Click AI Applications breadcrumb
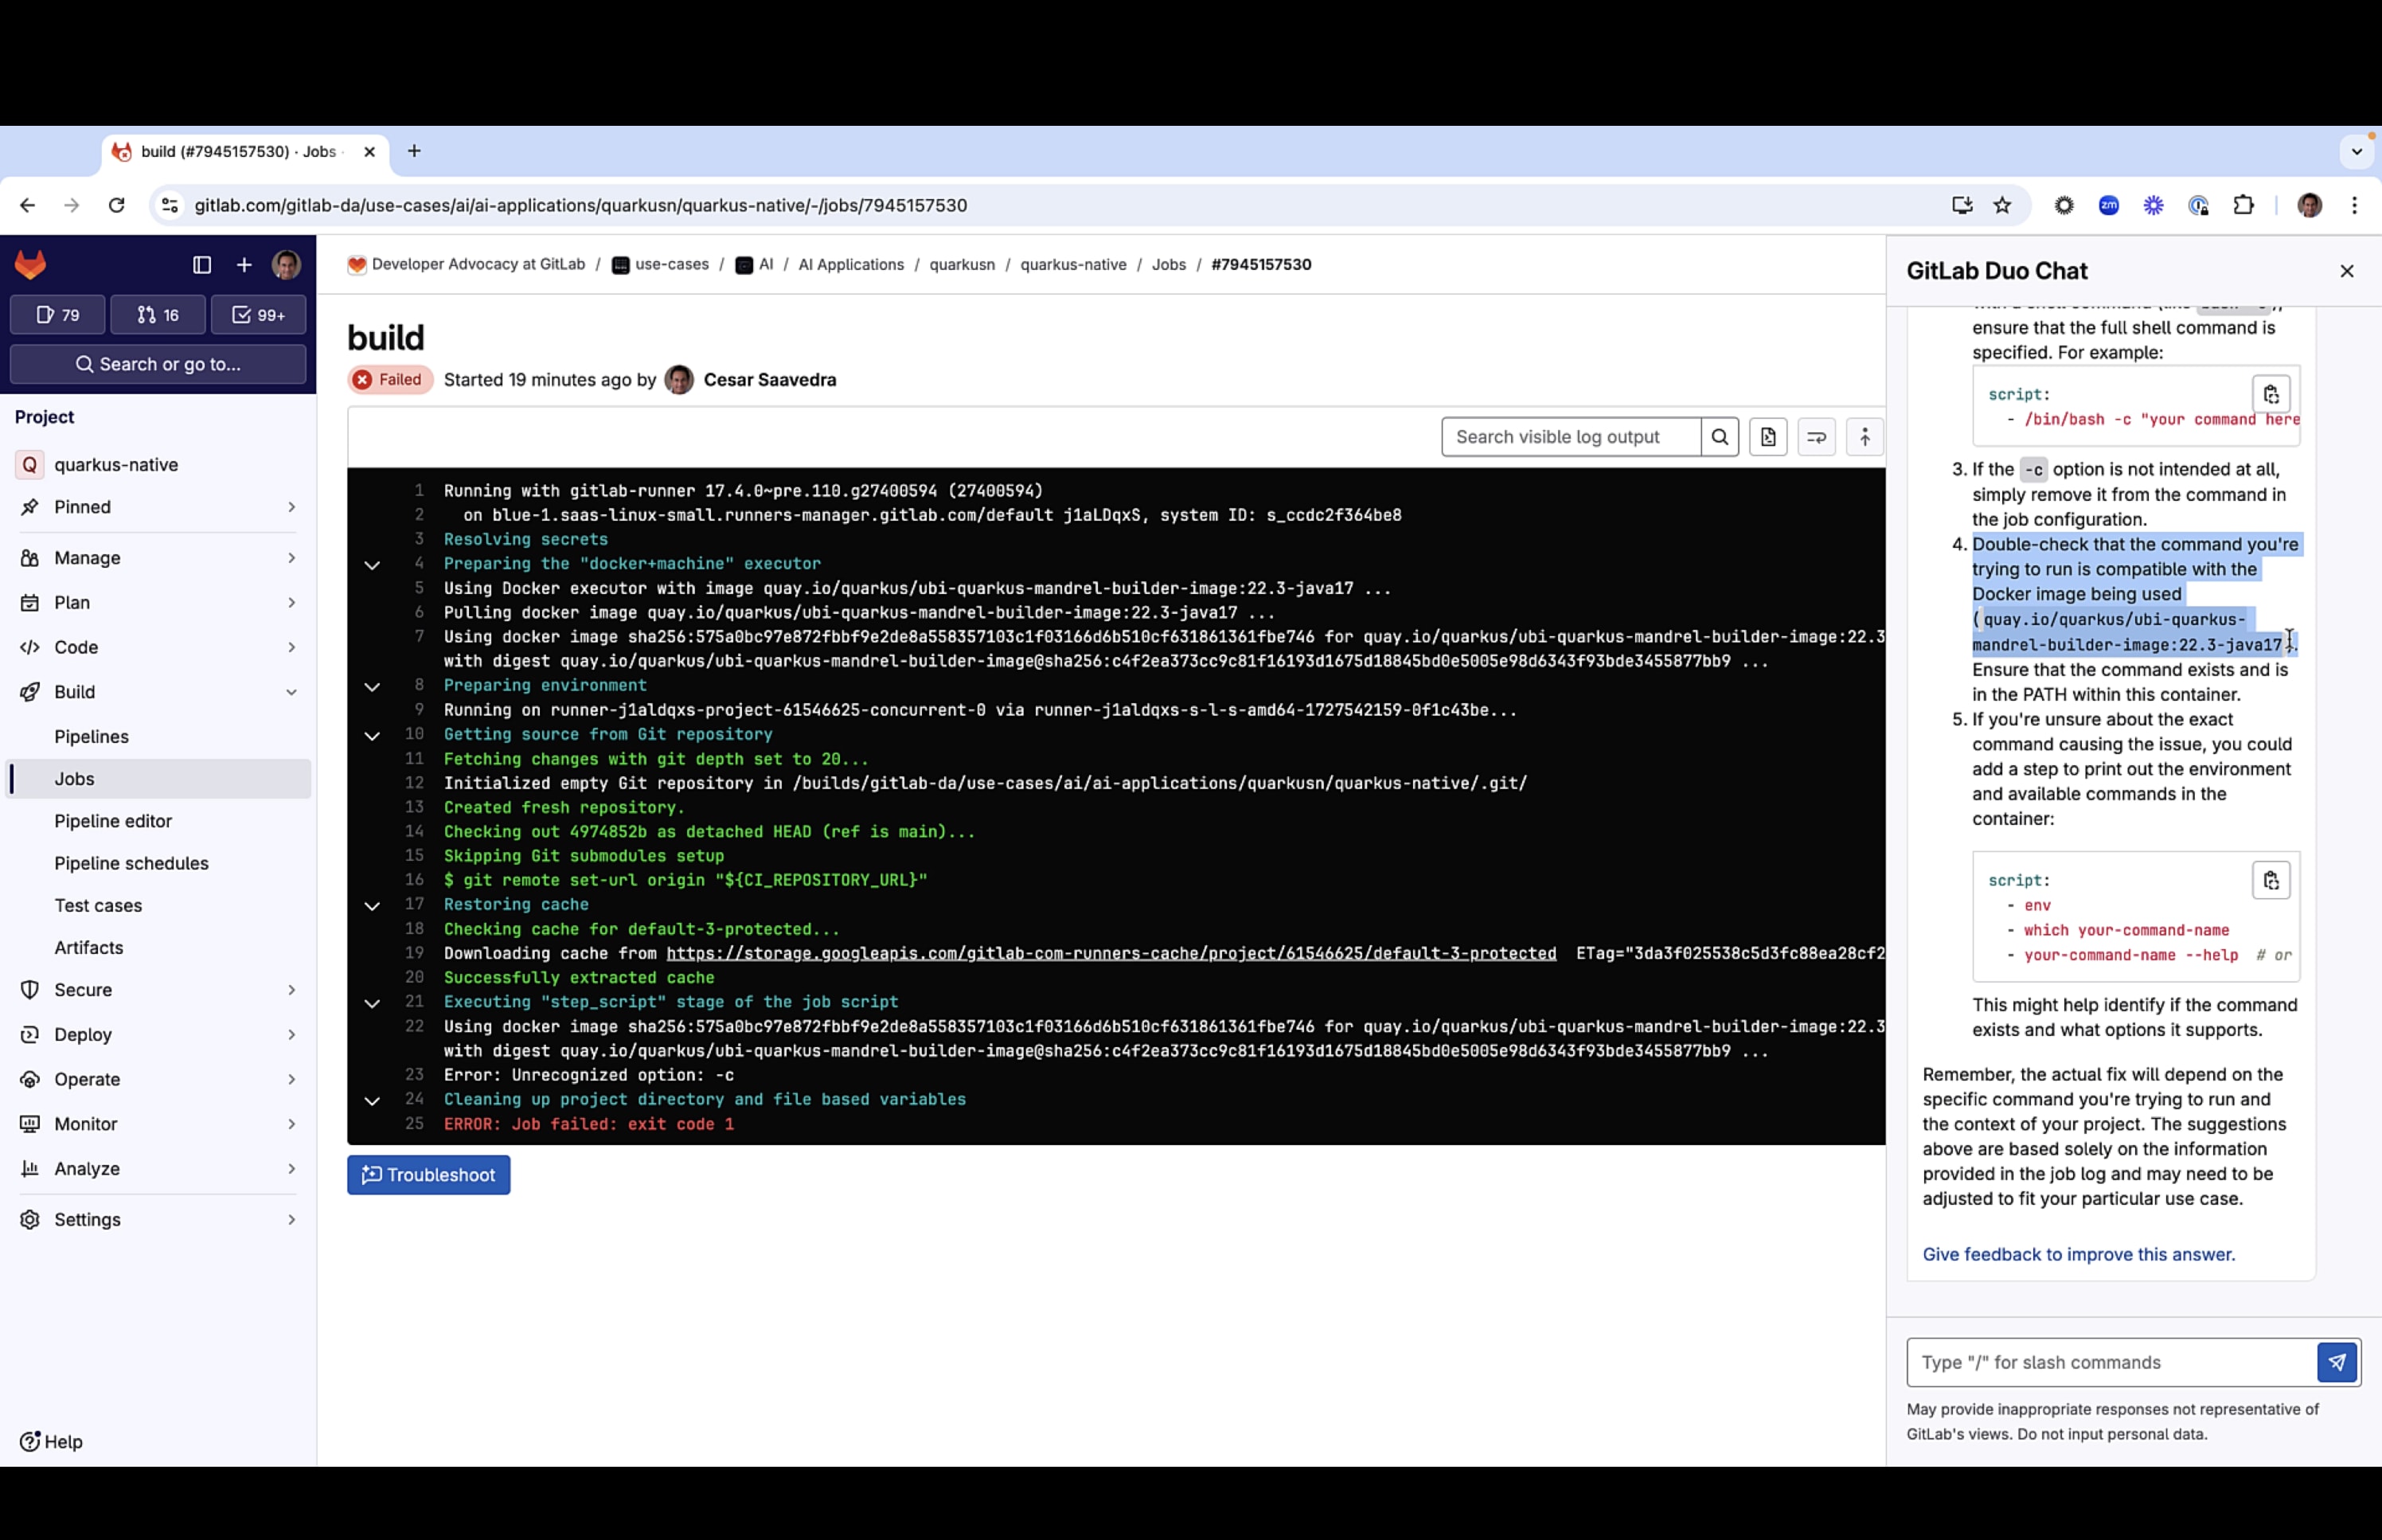The height and width of the screenshot is (1540, 2382). click(850, 265)
